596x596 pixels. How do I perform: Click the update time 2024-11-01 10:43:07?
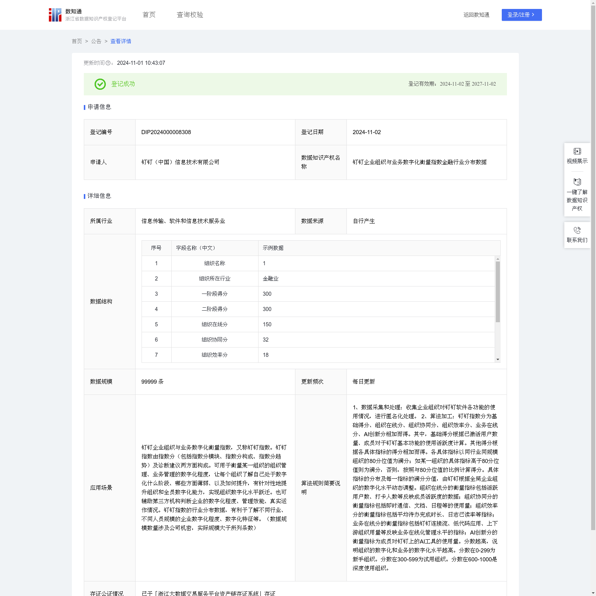pyautogui.click(x=141, y=63)
